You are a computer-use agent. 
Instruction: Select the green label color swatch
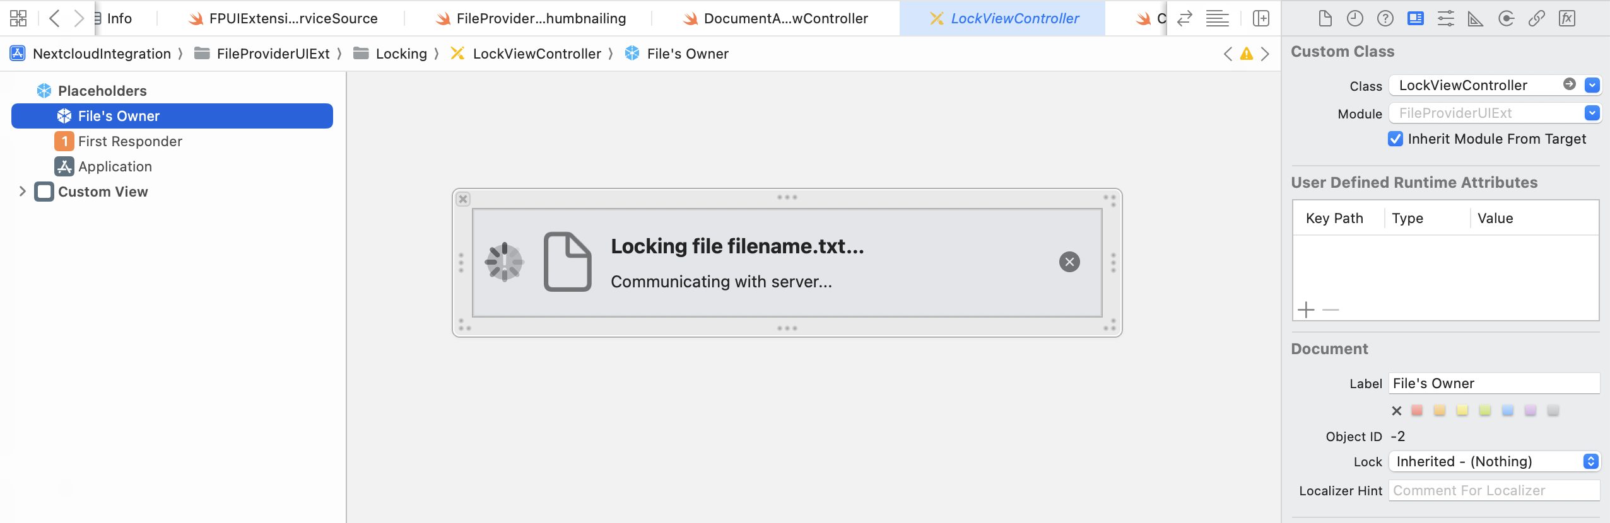tap(1484, 410)
